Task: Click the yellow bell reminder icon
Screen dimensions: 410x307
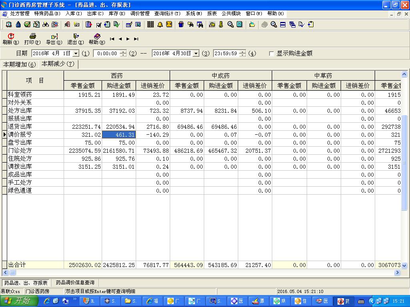Action: (160, 24)
